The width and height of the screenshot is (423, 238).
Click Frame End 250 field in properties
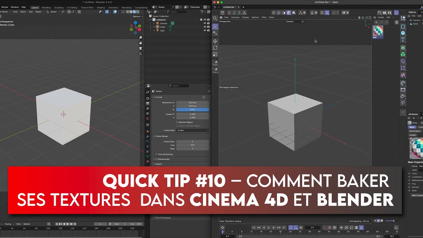(193, 145)
